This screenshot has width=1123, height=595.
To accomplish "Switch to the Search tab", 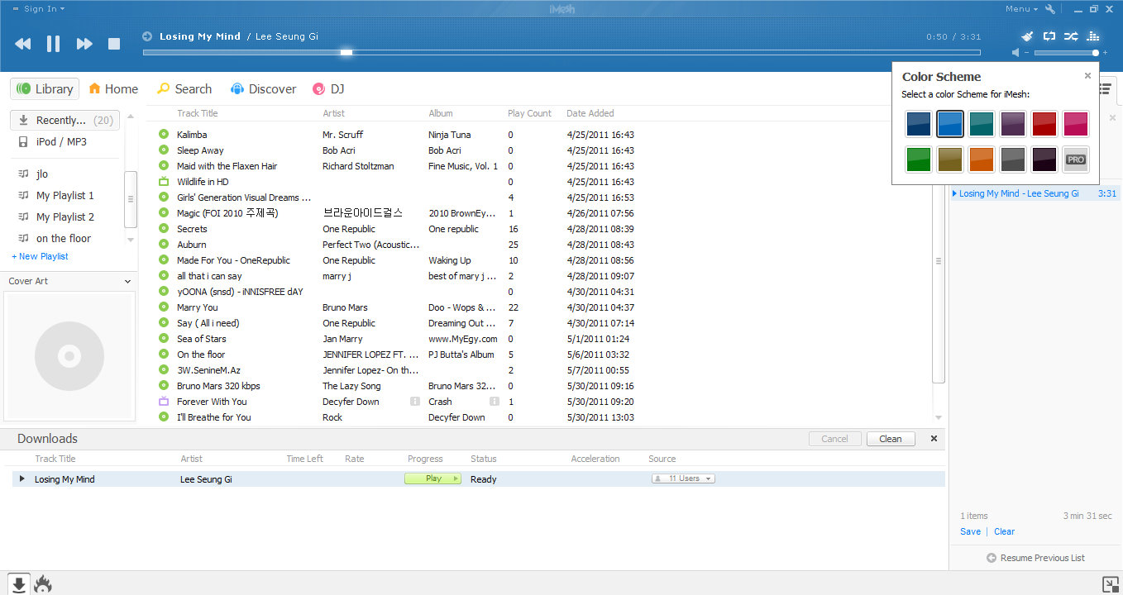I will [185, 88].
